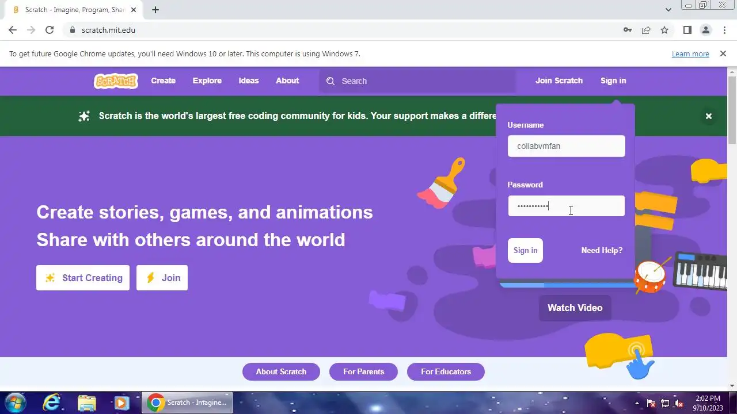Bookmark this page with star icon
737x414 pixels.
tap(664, 30)
